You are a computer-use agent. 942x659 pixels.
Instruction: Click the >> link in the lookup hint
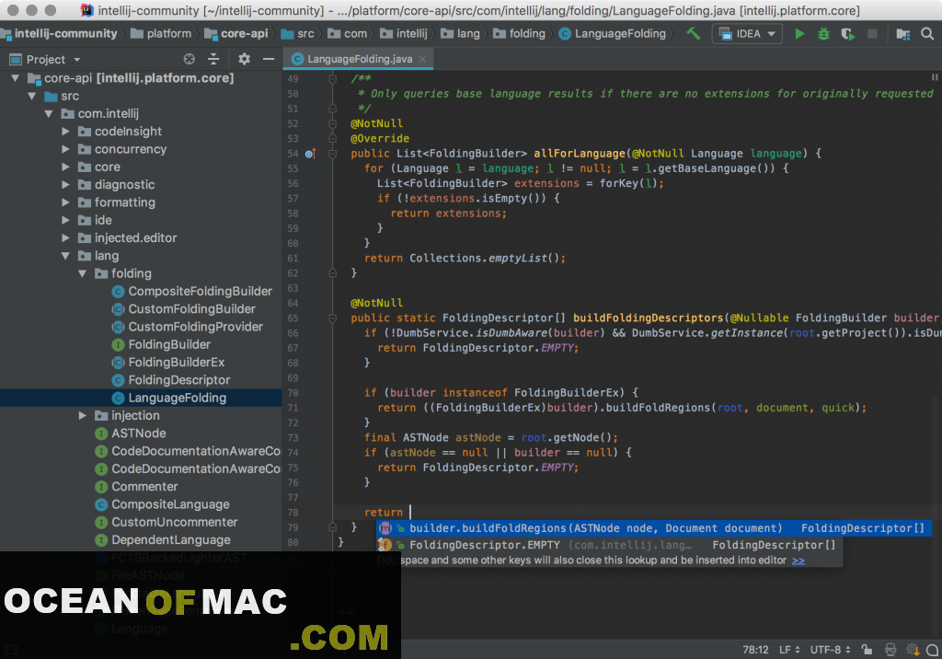point(798,561)
